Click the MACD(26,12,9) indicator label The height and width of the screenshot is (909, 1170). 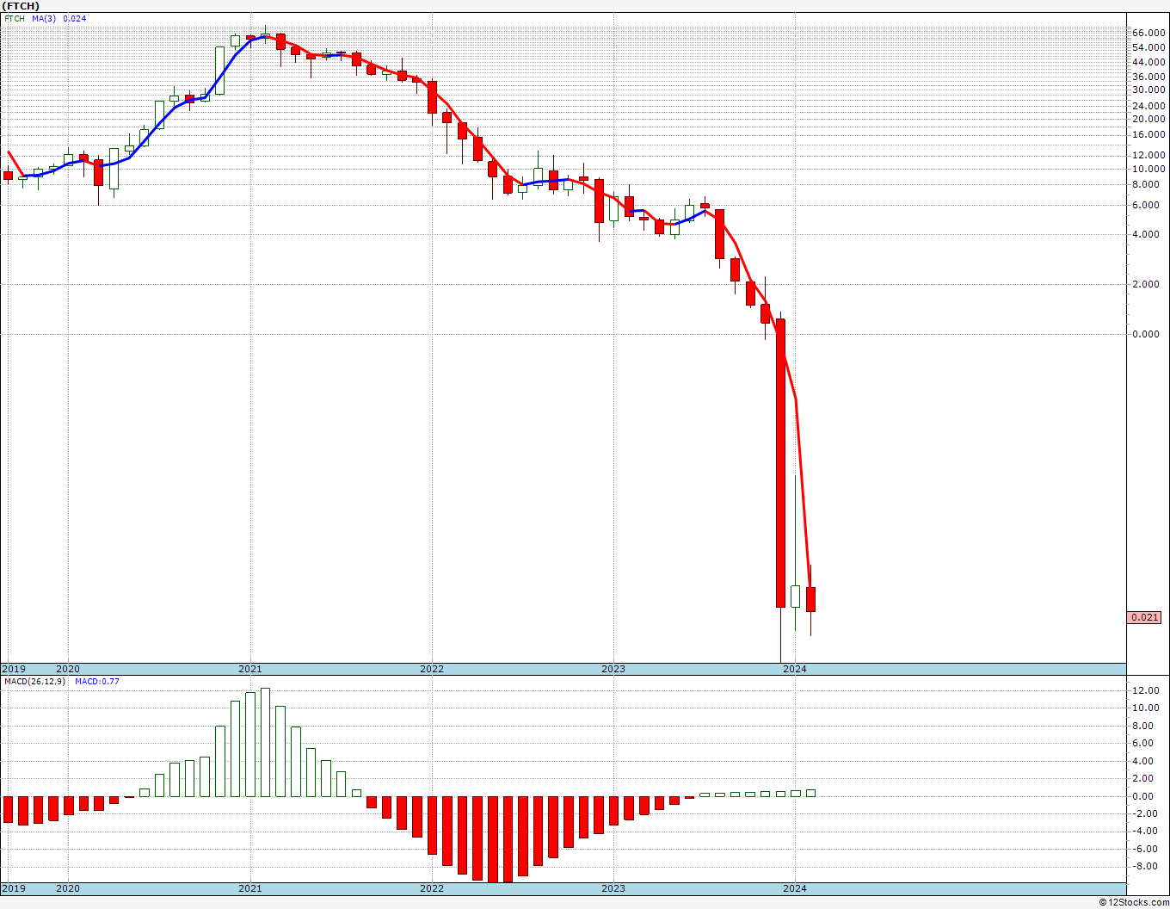[x=35, y=681]
